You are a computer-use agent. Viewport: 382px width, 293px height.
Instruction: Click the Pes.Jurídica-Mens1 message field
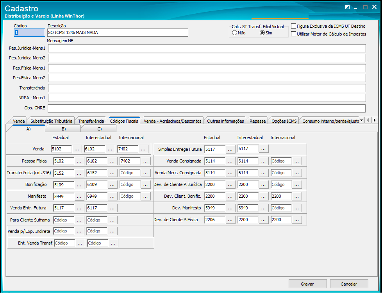point(207,48)
